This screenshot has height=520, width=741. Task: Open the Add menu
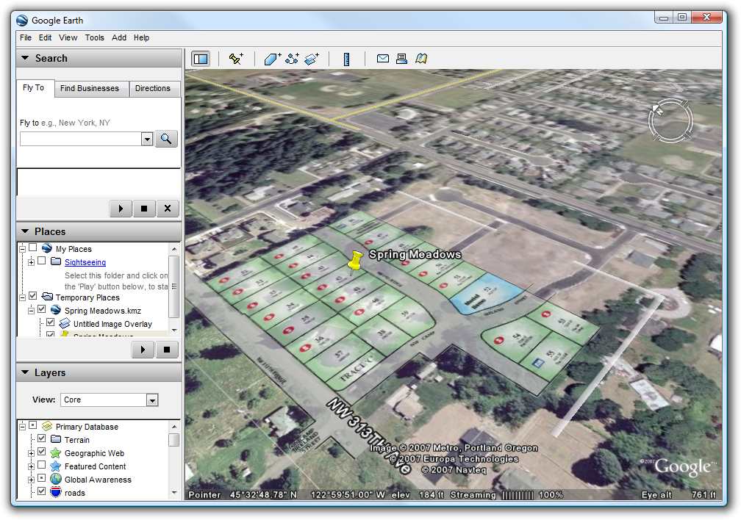tap(119, 37)
